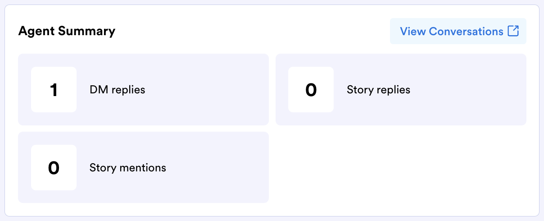Click the word Agent in the heading

36,31
